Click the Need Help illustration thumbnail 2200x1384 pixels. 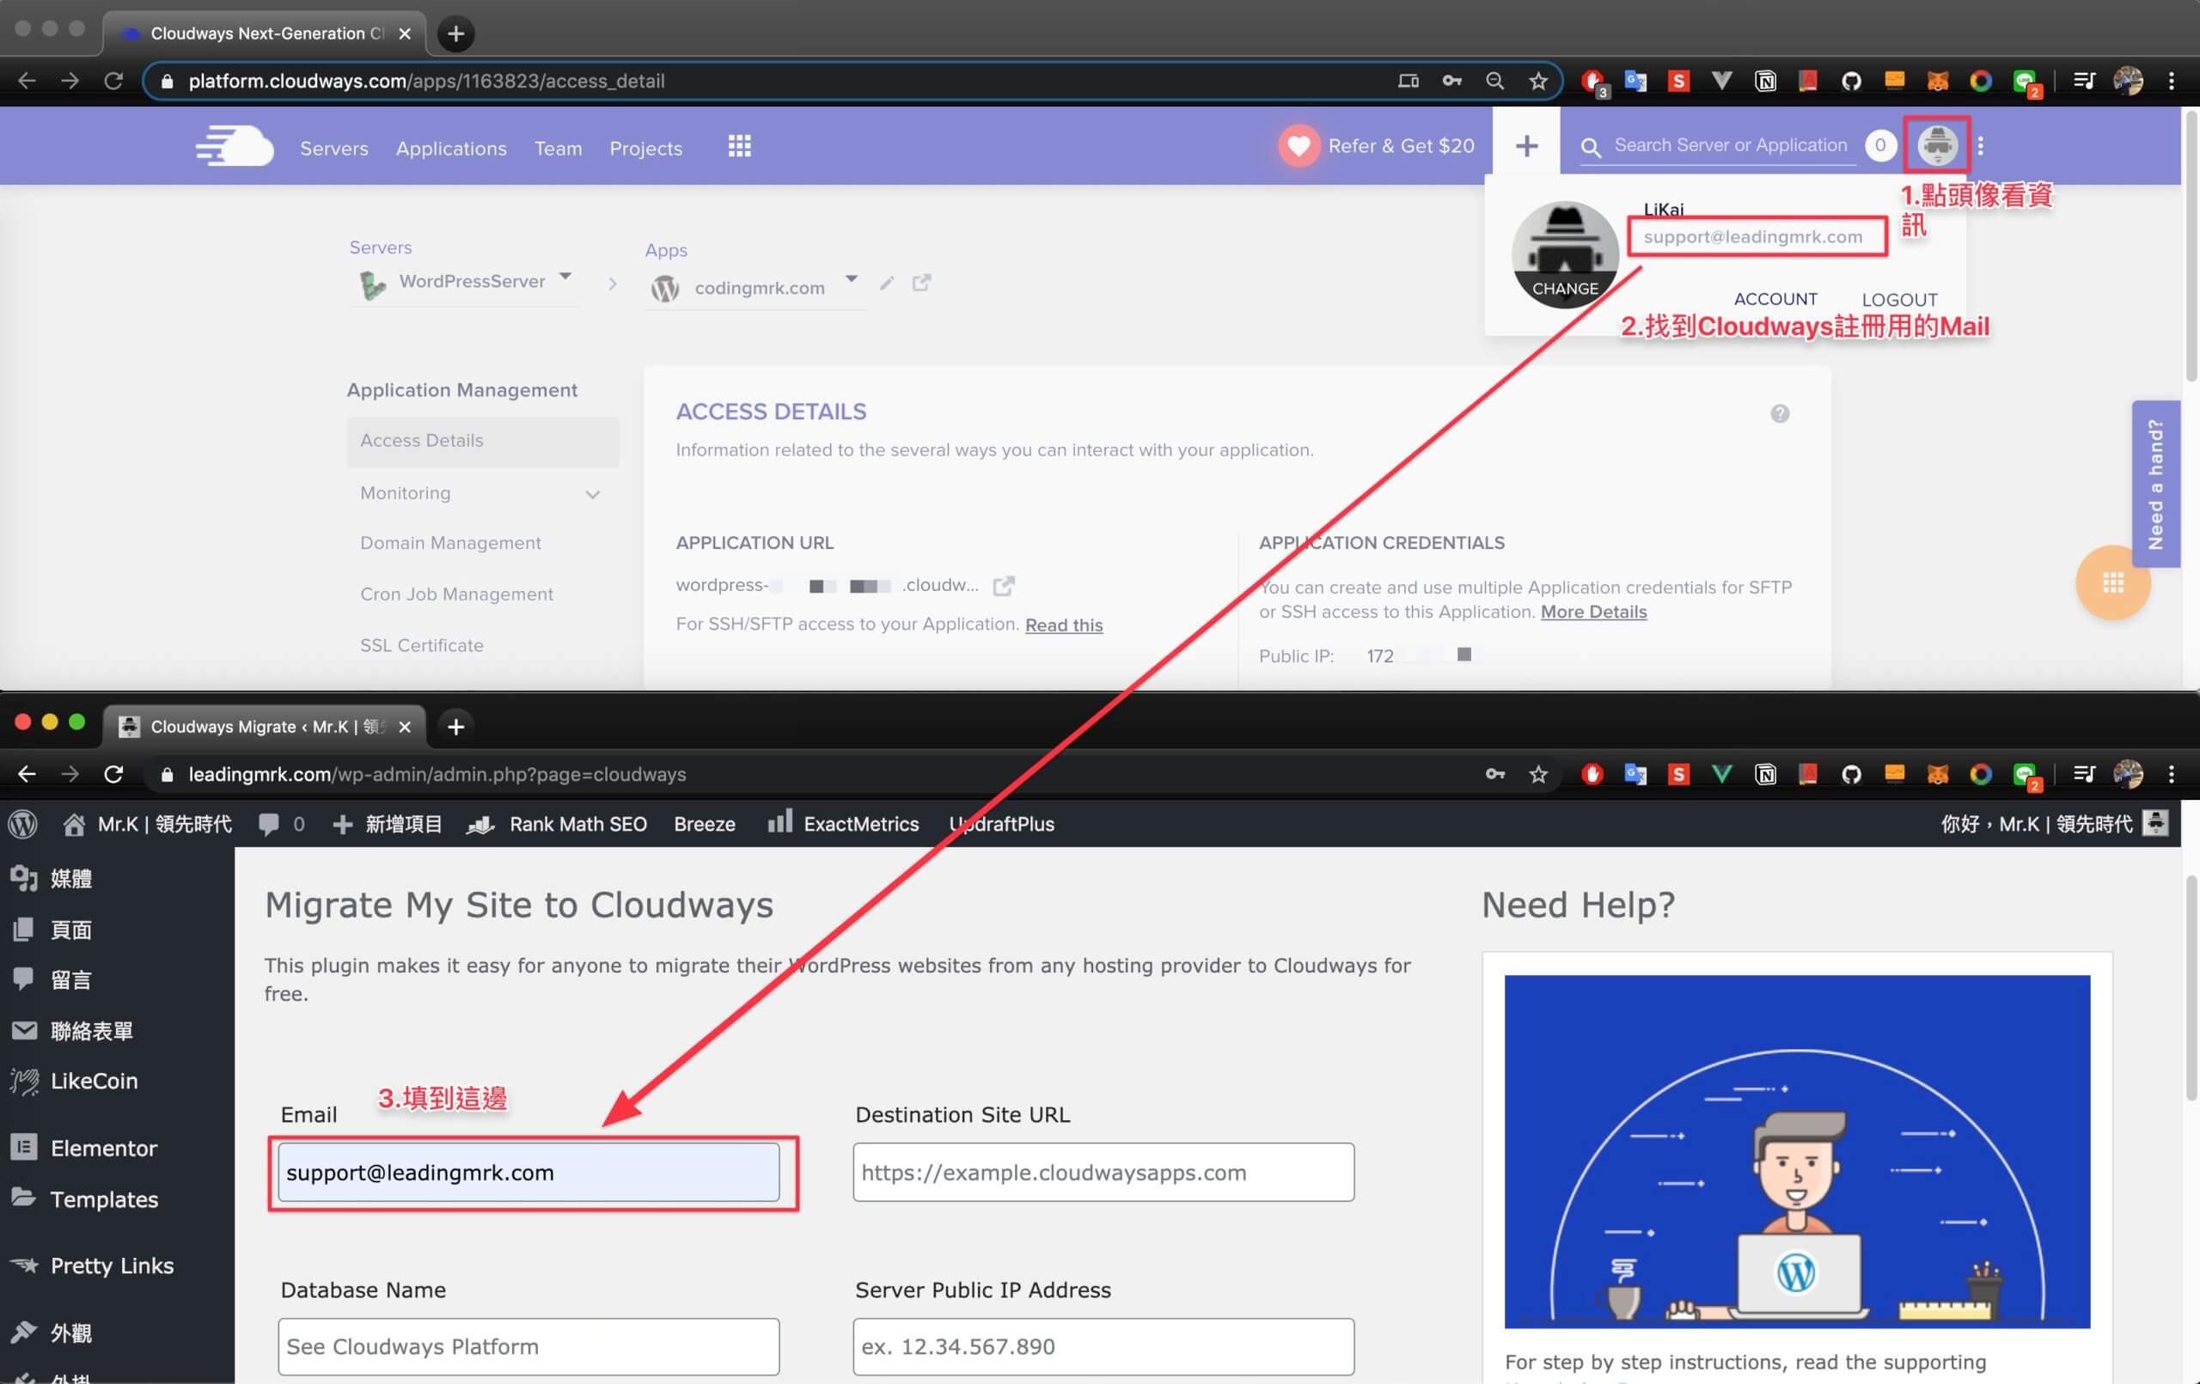pos(1797,1152)
